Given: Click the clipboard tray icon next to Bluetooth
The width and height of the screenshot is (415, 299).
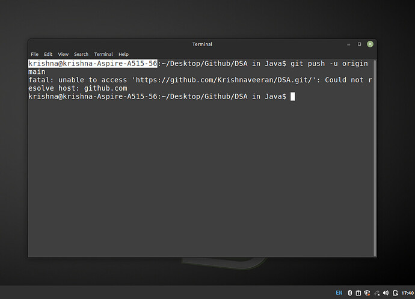Looking at the screenshot, I should (358, 292).
